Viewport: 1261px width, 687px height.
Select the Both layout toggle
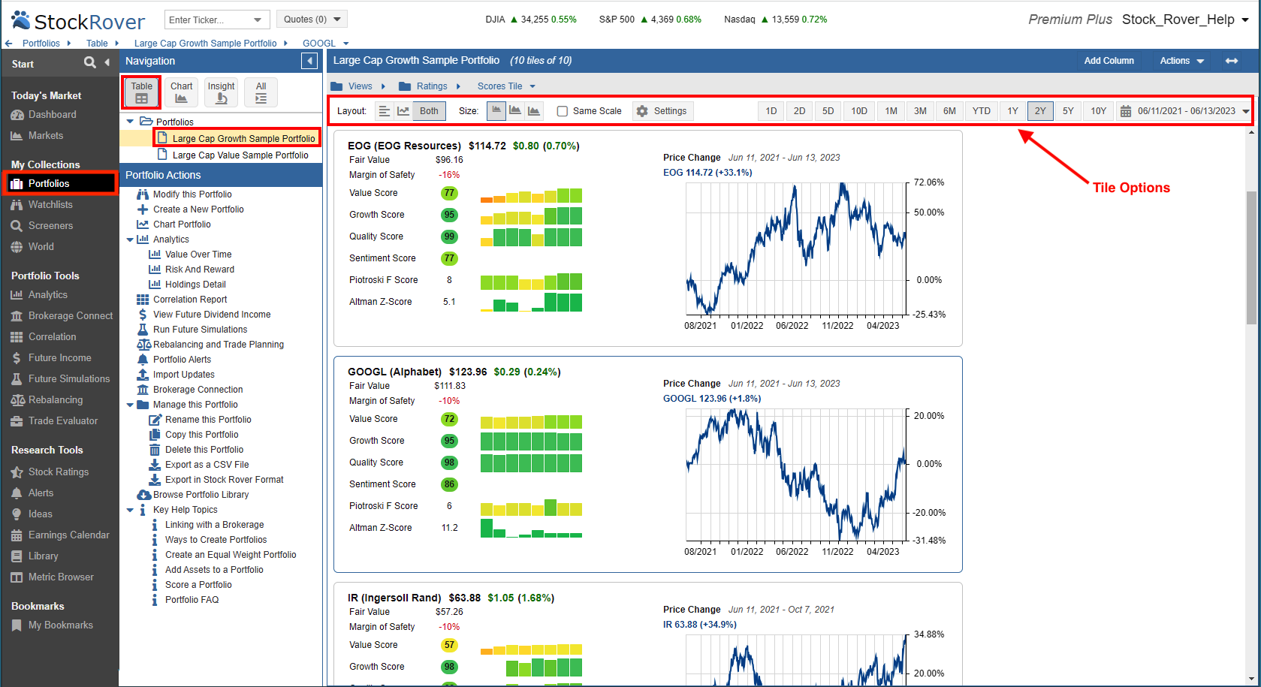(x=429, y=111)
